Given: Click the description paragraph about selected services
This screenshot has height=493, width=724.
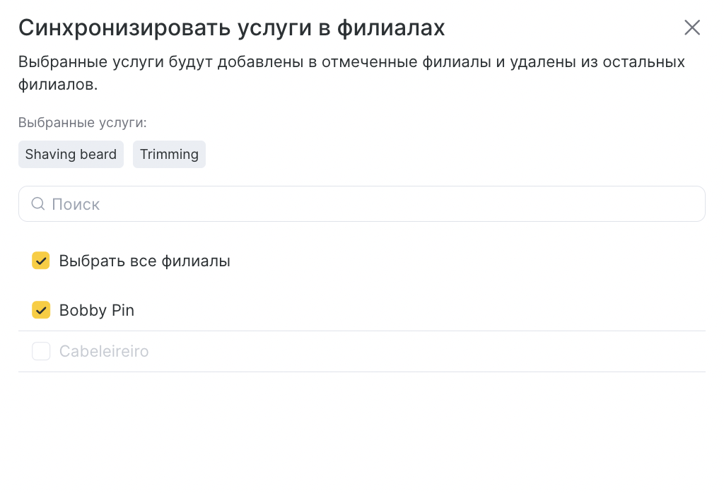Looking at the screenshot, I should (x=351, y=73).
